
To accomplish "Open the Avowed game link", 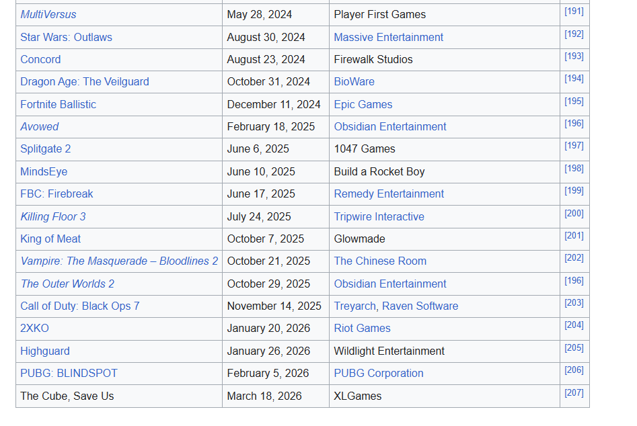I will click(40, 127).
